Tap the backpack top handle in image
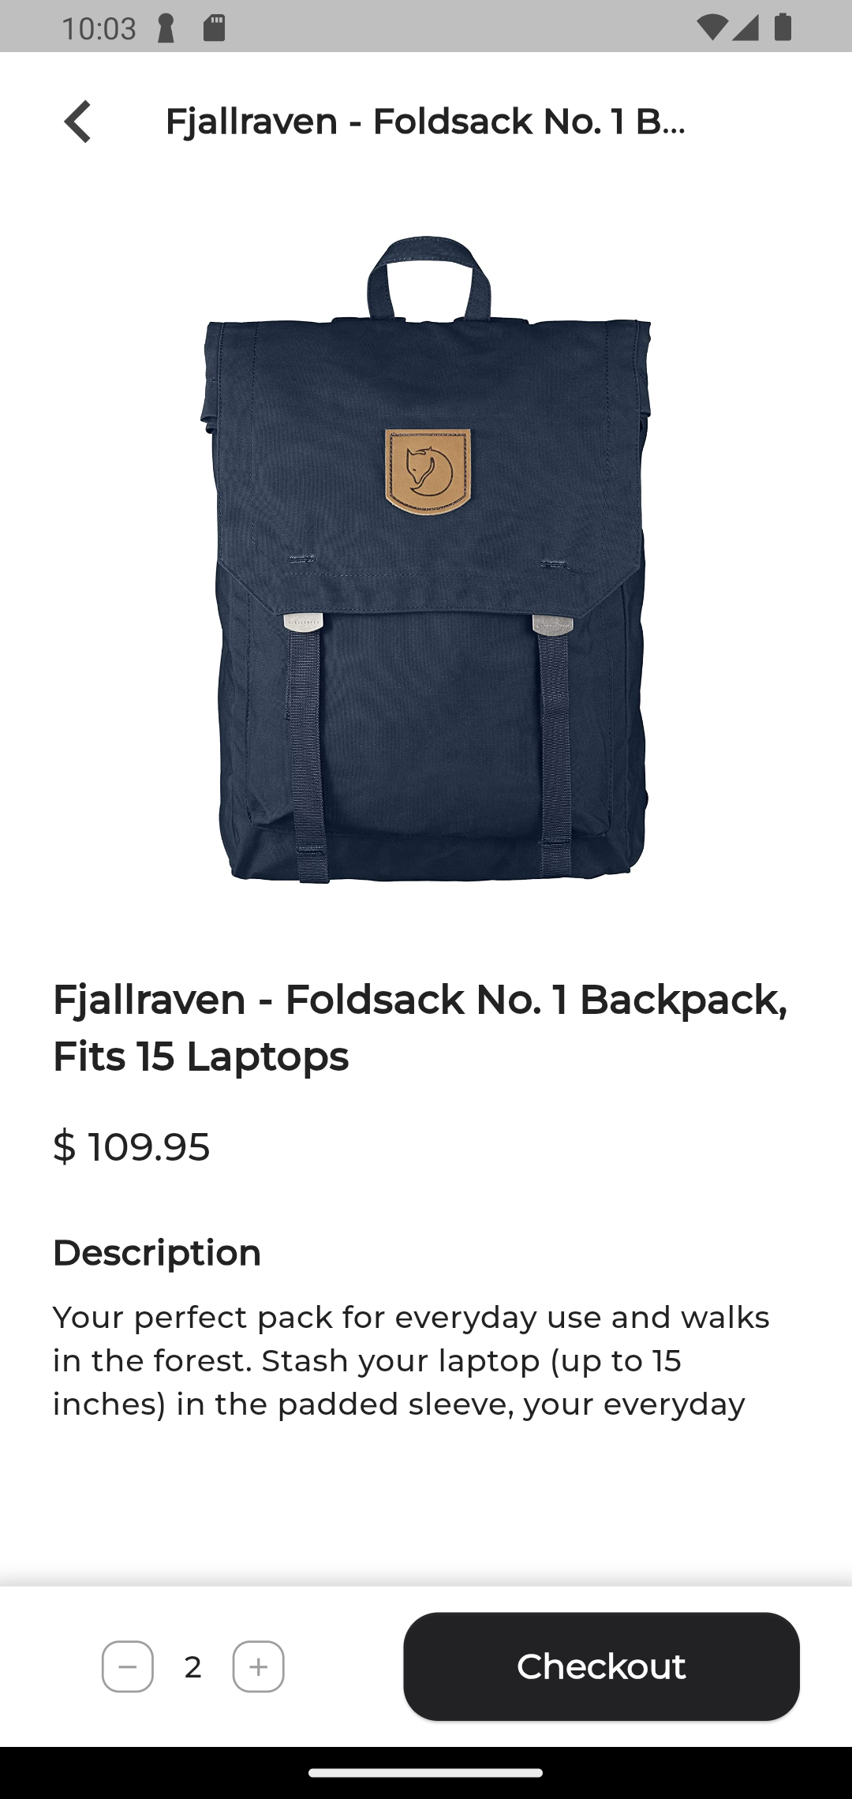The width and height of the screenshot is (852, 1799). pyautogui.click(x=428, y=276)
